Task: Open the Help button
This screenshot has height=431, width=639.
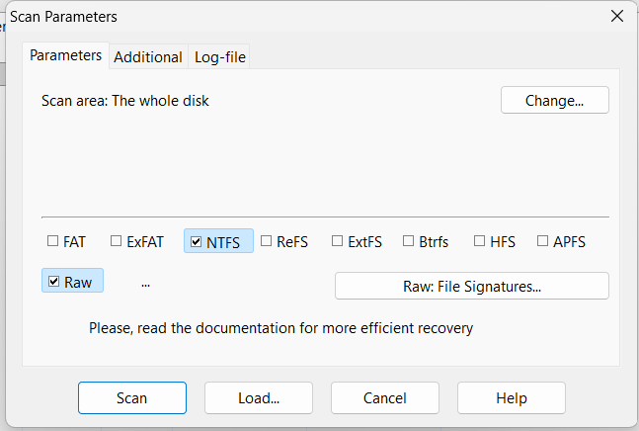Action: pyautogui.click(x=512, y=398)
